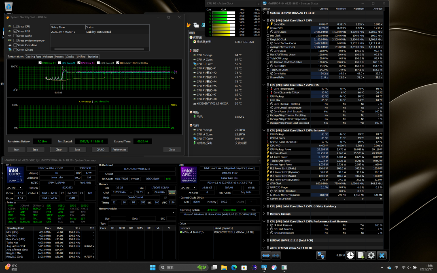Click the Close button in Stability Test
437x273 pixels.
click(172, 150)
